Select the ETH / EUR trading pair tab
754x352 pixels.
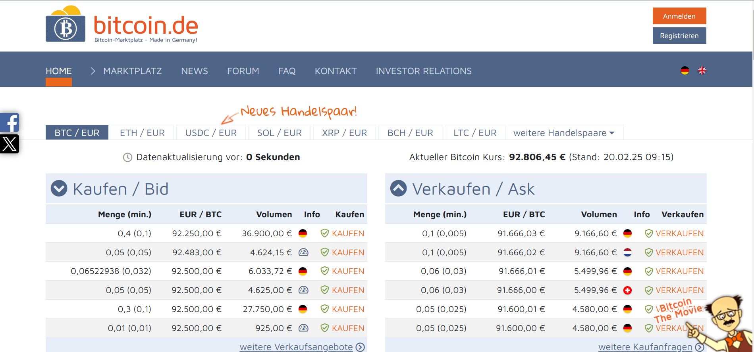click(142, 133)
